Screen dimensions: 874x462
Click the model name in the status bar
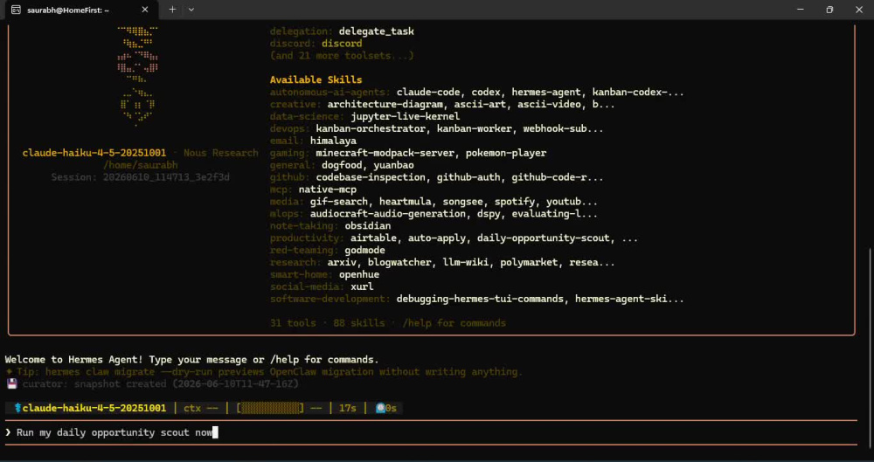tap(94, 409)
